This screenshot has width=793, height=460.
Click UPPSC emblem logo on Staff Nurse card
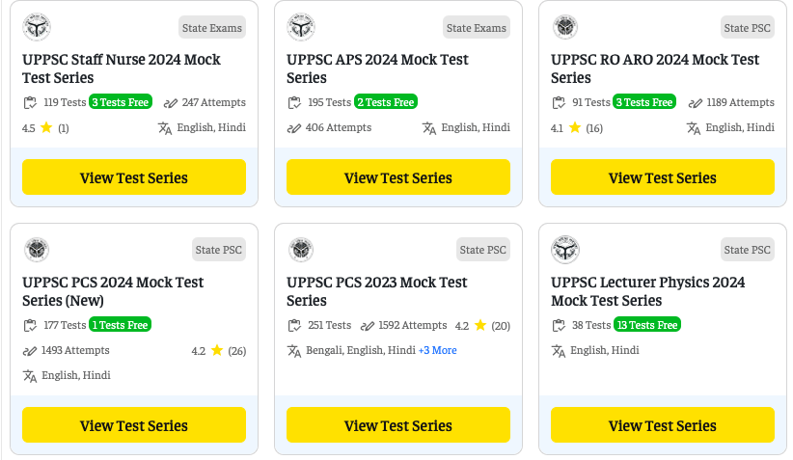coord(37,27)
